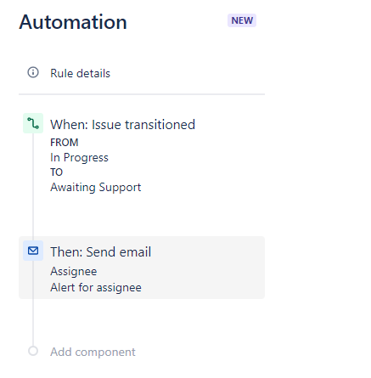Click the connector line between trigger and action
This screenshot has height=378, width=371.
point(33,185)
